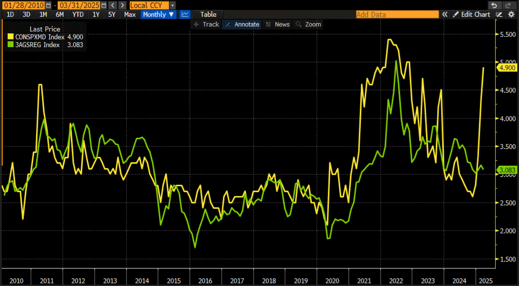Click the next period right arrow
The width and height of the screenshot is (519, 286).
point(123,5)
